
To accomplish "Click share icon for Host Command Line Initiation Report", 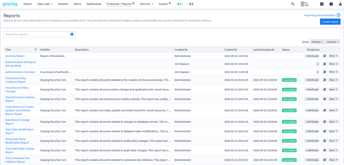I will (x=325, y=160).
